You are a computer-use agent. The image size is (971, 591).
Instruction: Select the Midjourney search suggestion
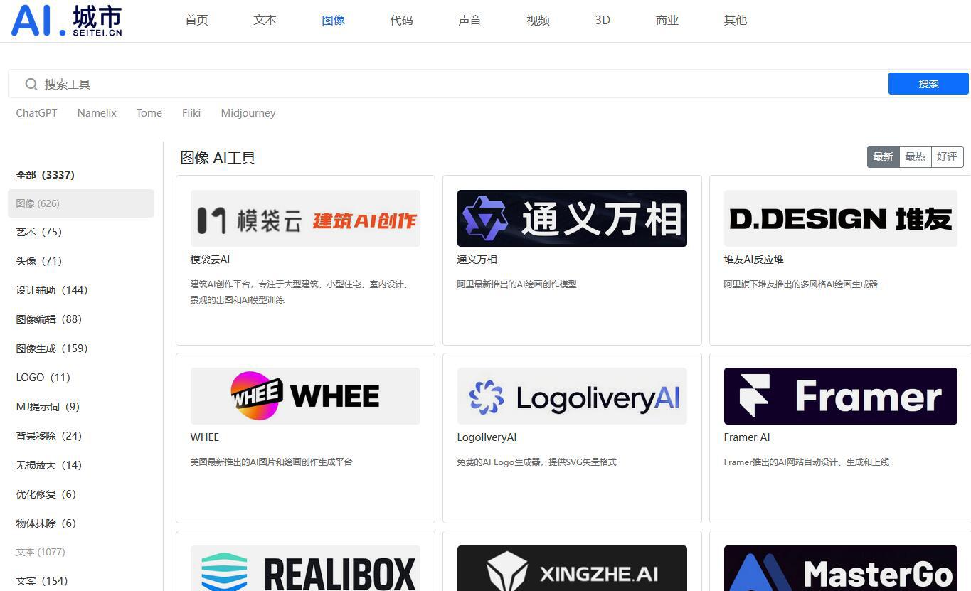248,113
